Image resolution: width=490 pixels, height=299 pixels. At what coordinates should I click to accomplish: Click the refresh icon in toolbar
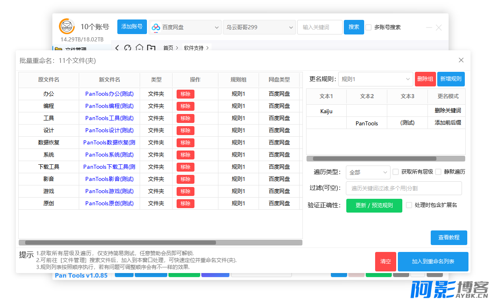pyautogui.click(x=127, y=48)
